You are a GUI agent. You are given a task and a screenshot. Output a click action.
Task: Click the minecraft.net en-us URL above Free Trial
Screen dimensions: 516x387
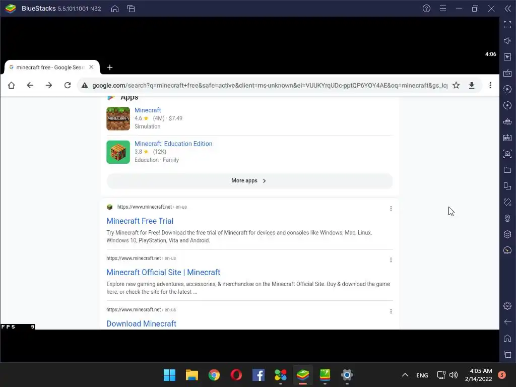pyautogui.click(x=152, y=207)
